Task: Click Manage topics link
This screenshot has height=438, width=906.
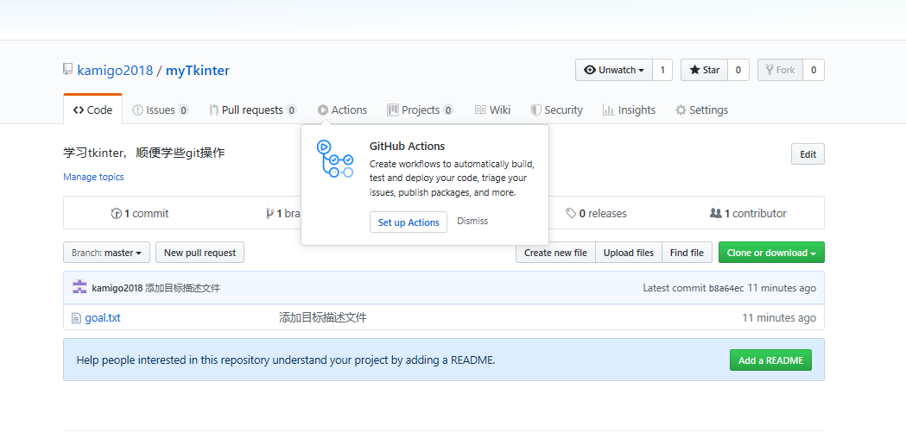Action: [93, 177]
